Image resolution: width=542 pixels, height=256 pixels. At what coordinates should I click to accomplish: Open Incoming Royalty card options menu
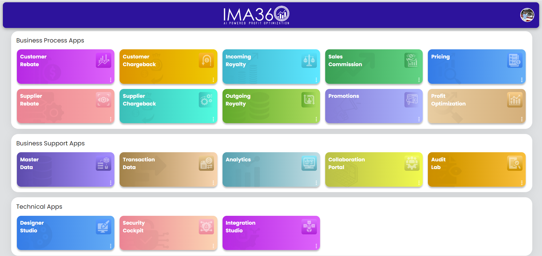[316, 80]
